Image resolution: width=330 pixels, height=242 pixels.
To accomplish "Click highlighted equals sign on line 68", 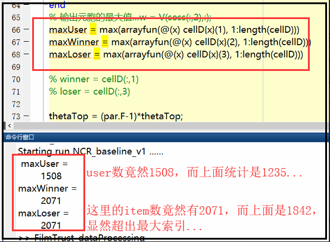I will pos(97,54).
